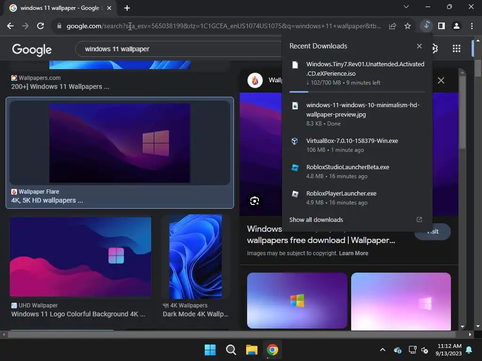
Task: Show hidden system tray icons
Action: coord(383,350)
